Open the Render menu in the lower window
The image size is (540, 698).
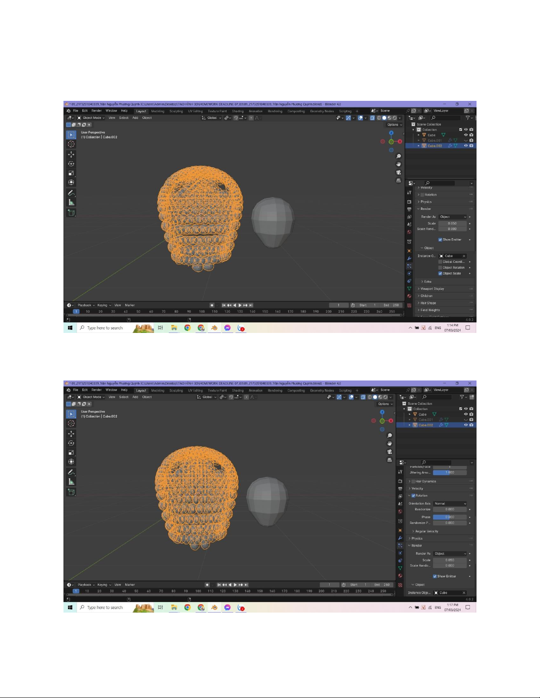97,390
